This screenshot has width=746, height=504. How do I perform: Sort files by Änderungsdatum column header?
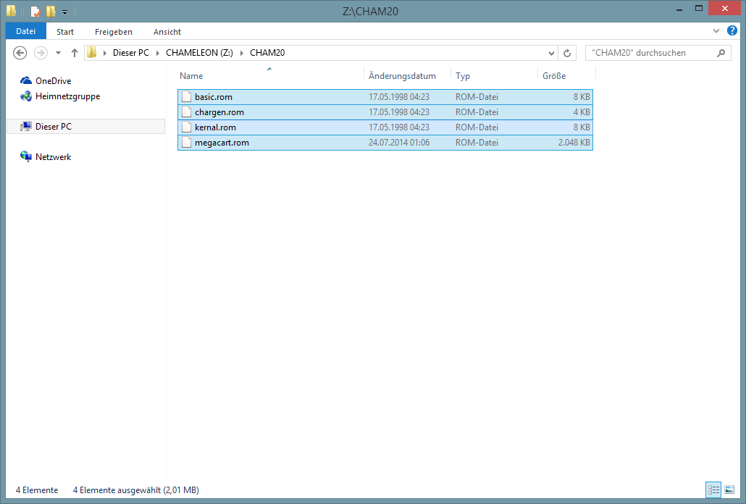pos(402,76)
